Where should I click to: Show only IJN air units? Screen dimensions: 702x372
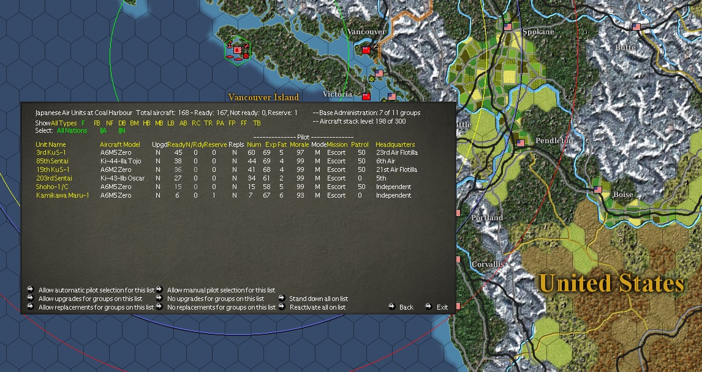pos(122,130)
